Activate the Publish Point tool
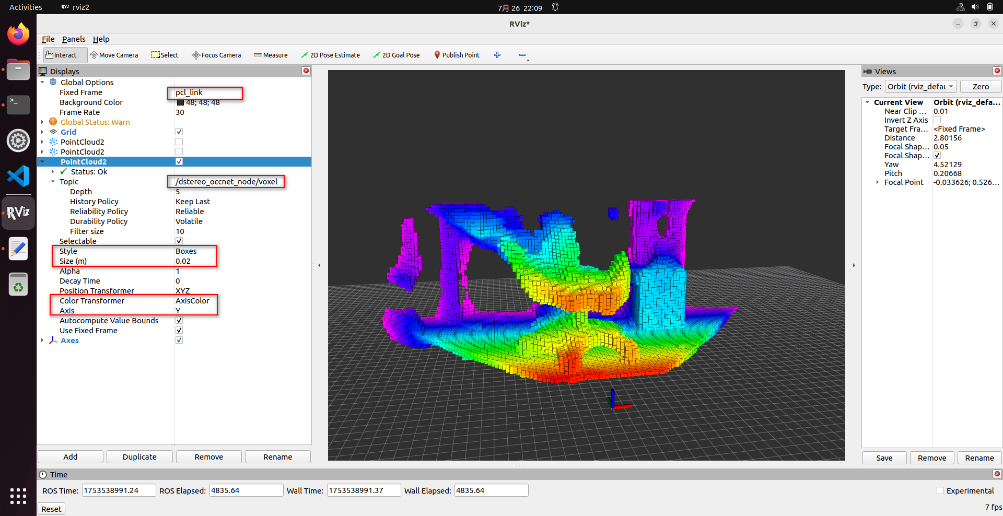Image resolution: width=1003 pixels, height=516 pixels. (x=457, y=55)
